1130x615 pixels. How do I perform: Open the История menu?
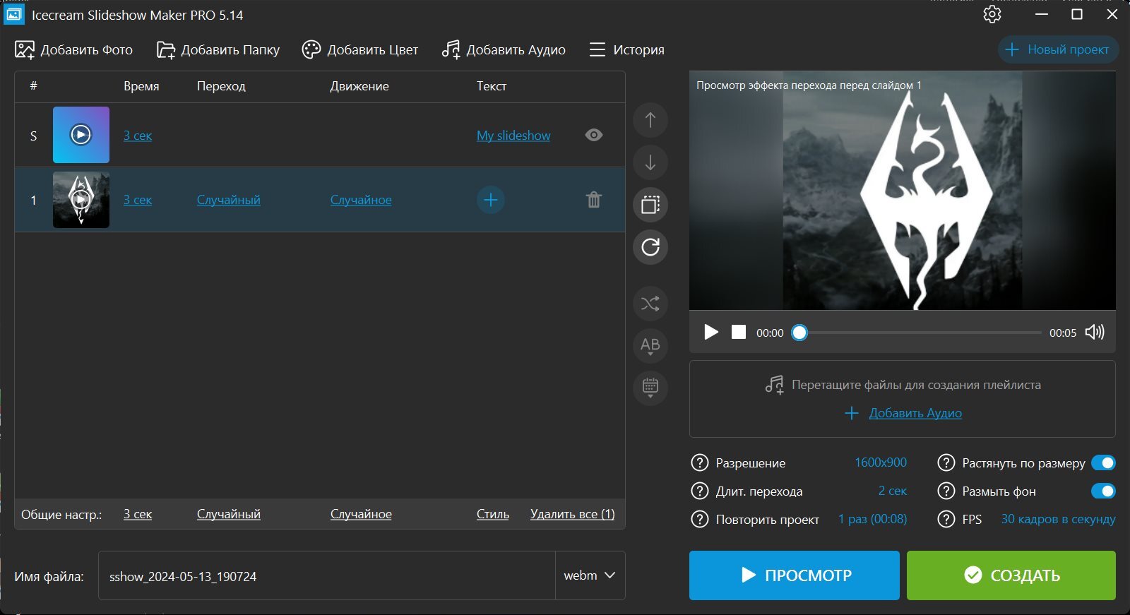click(x=626, y=49)
